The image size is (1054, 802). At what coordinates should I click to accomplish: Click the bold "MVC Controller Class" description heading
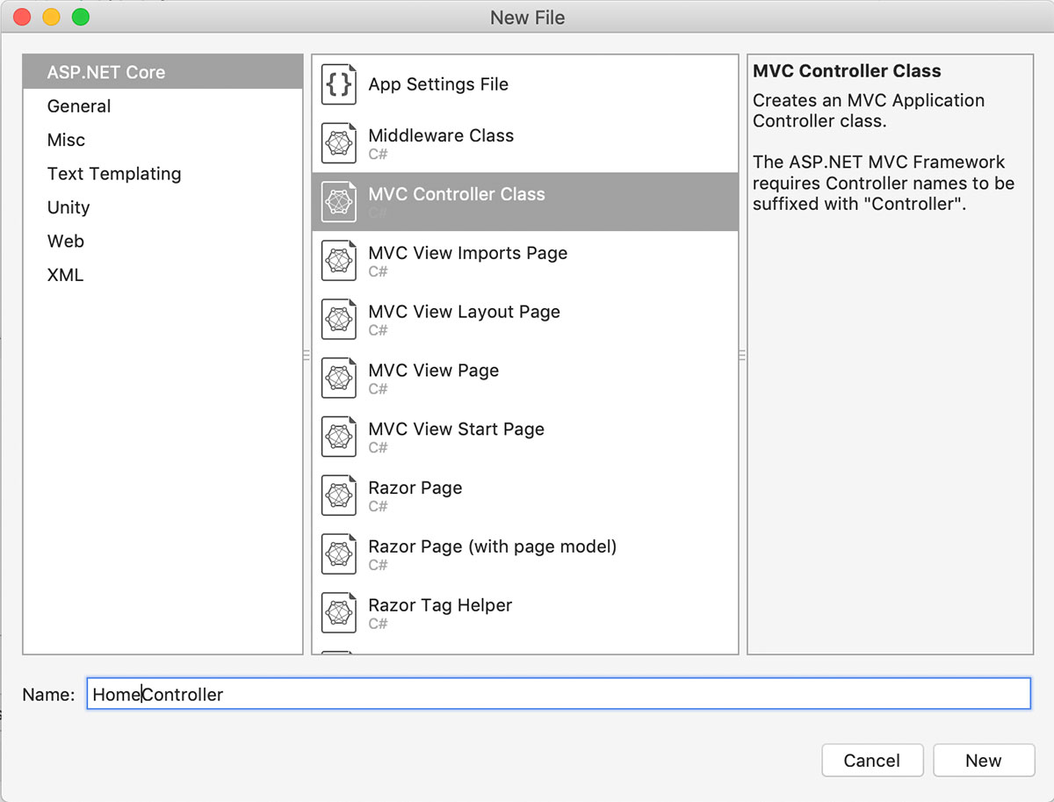click(x=847, y=71)
